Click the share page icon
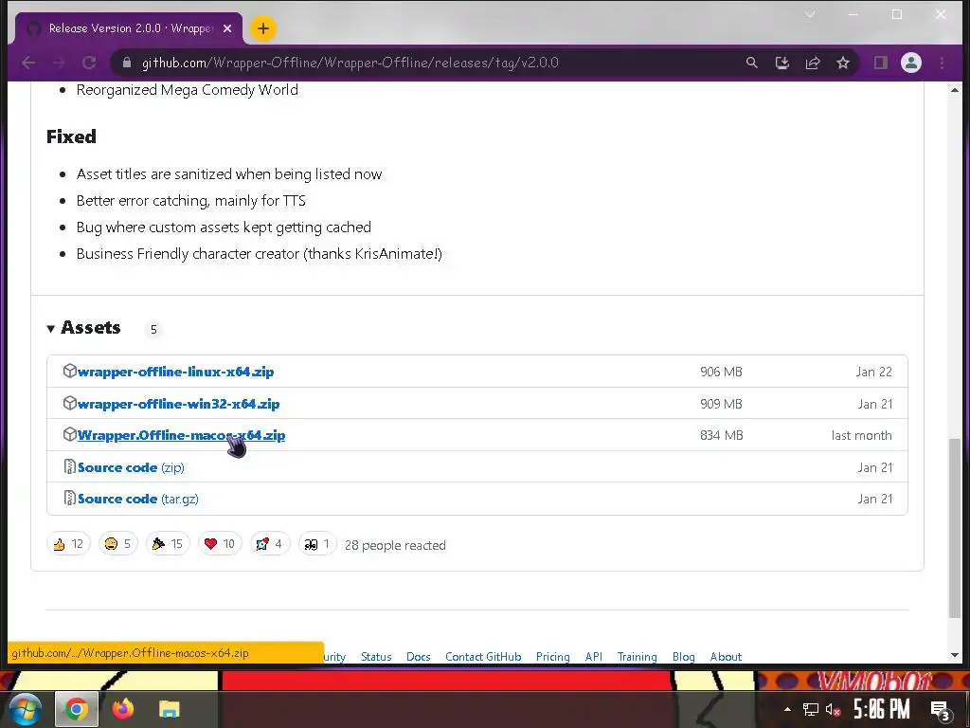Viewport: 970px width, 728px height. tap(812, 63)
